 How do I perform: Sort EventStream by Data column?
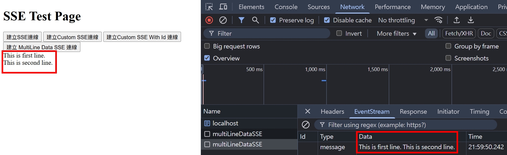pos(411,137)
